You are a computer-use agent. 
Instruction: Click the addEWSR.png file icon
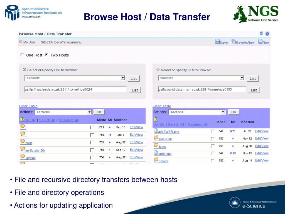pyautogui.click(x=156, y=131)
